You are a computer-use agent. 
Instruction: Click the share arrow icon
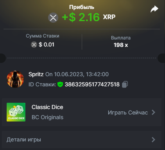pyautogui.click(x=154, y=9)
